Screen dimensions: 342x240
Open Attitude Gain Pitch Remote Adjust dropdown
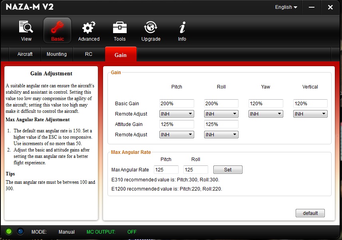point(177,135)
